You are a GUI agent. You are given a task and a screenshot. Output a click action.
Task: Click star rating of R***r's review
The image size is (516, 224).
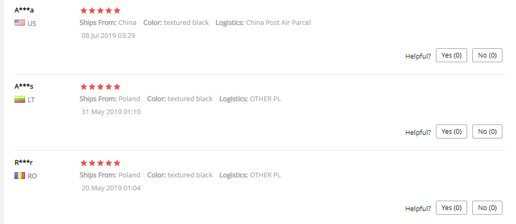[100, 163]
